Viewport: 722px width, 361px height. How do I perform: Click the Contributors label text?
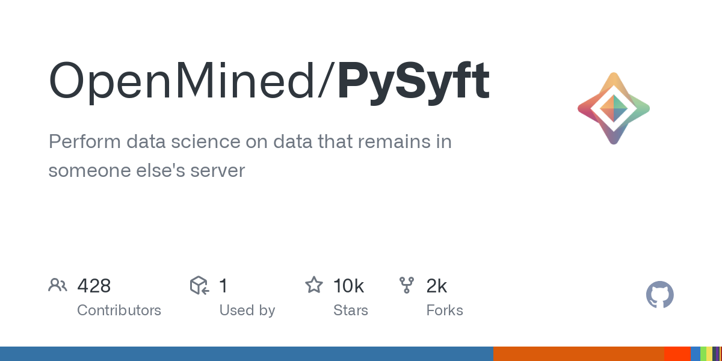[x=119, y=310]
